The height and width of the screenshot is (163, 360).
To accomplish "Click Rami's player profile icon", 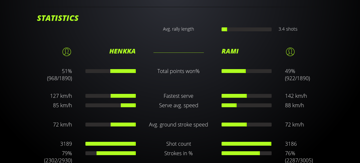I will pos(290,52).
